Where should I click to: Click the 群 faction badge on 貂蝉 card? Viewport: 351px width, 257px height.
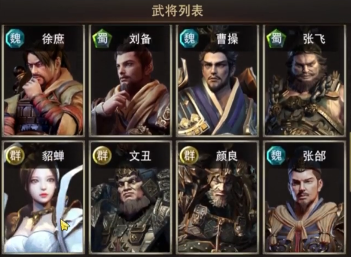click(15, 155)
